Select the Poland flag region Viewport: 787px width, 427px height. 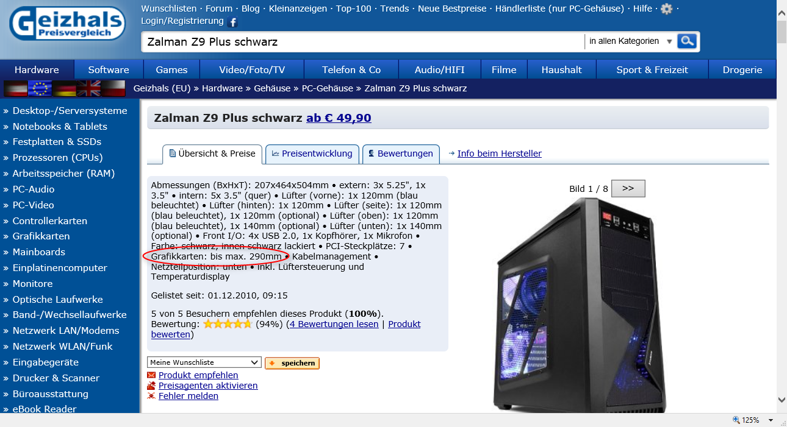coord(113,88)
